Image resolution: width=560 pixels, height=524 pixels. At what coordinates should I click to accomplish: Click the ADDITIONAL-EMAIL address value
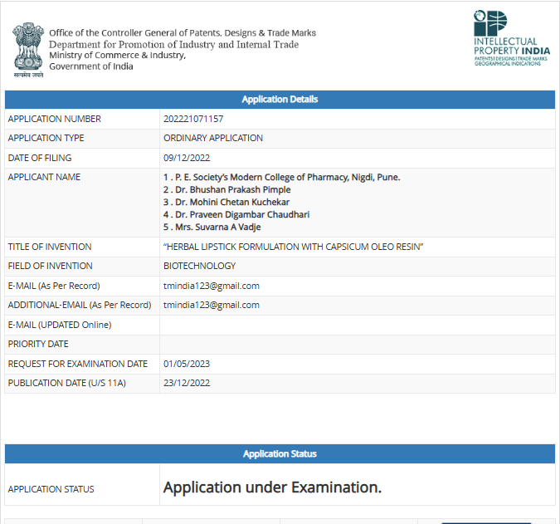(x=212, y=305)
